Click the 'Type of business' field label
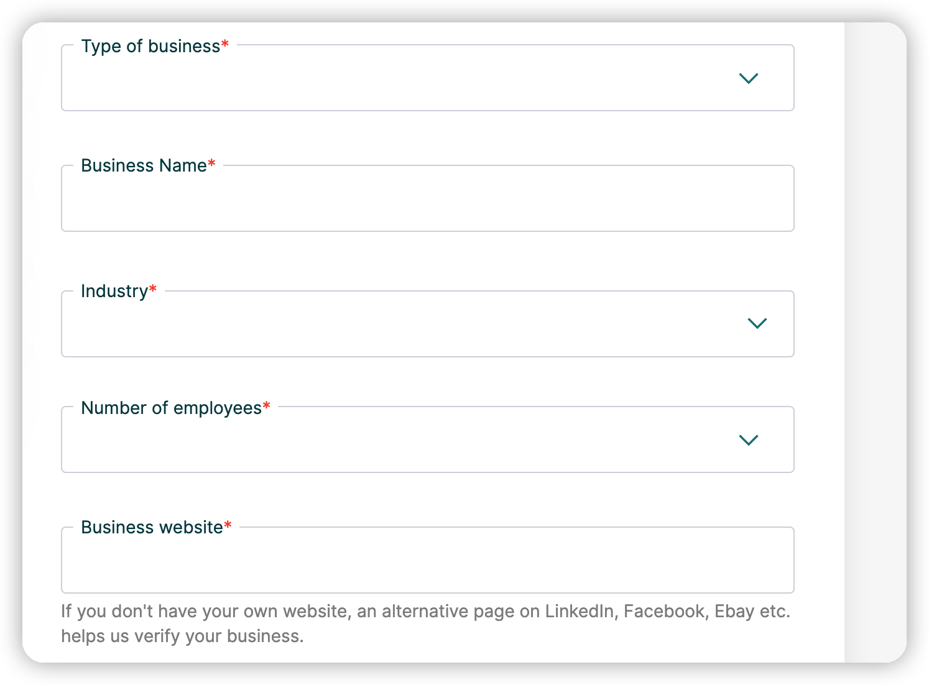Screen dimensions: 929x685 pyautogui.click(x=150, y=47)
